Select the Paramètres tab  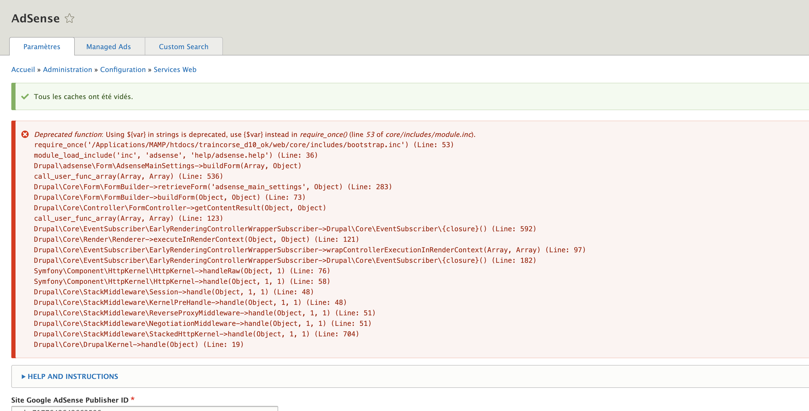coord(42,47)
